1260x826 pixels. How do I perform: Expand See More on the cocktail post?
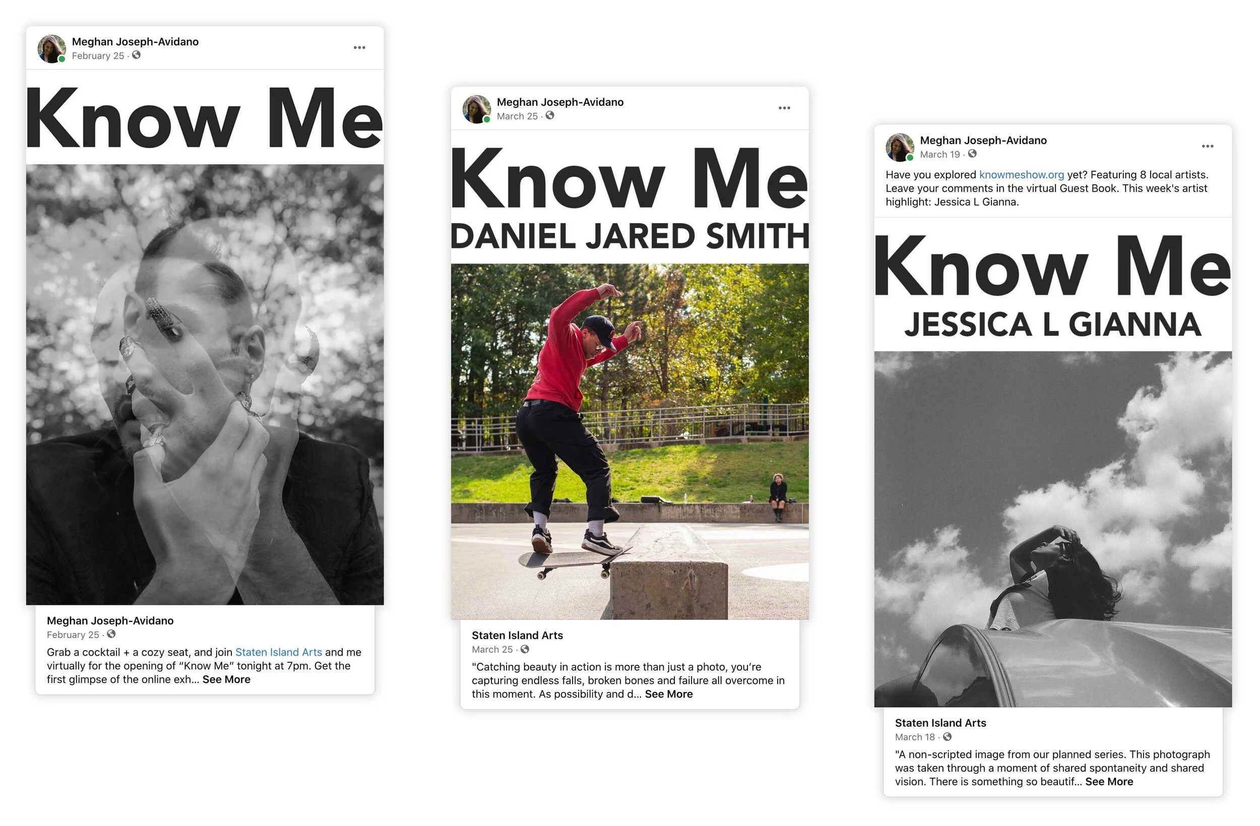coord(227,679)
